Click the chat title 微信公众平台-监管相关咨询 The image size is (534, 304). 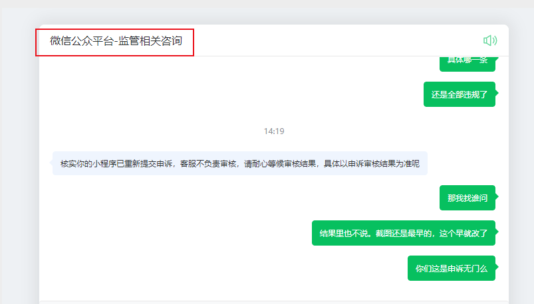point(116,40)
